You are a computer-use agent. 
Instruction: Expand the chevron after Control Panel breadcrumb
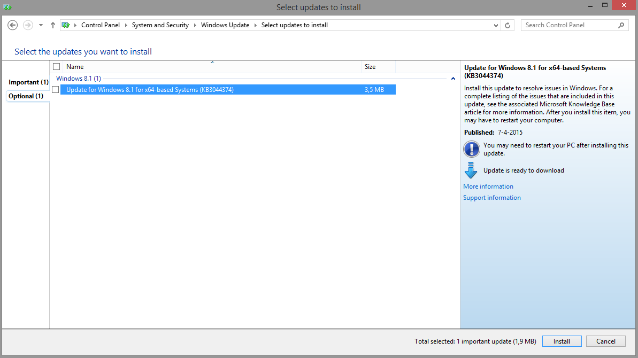point(126,25)
